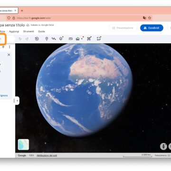This screenshot has height=171, width=171.
Task: Click the Presentazione button
Action: tap(123, 28)
